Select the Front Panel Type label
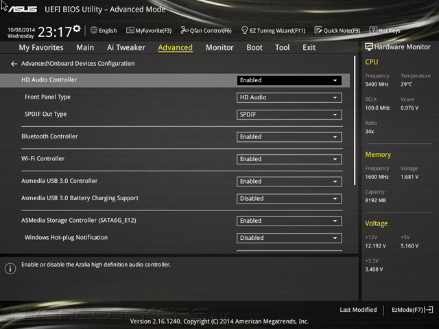Viewport: 439px width, 329px height. (47, 97)
